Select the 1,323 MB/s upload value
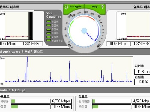This screenshot has height=112, width=150. coord(140,44)
